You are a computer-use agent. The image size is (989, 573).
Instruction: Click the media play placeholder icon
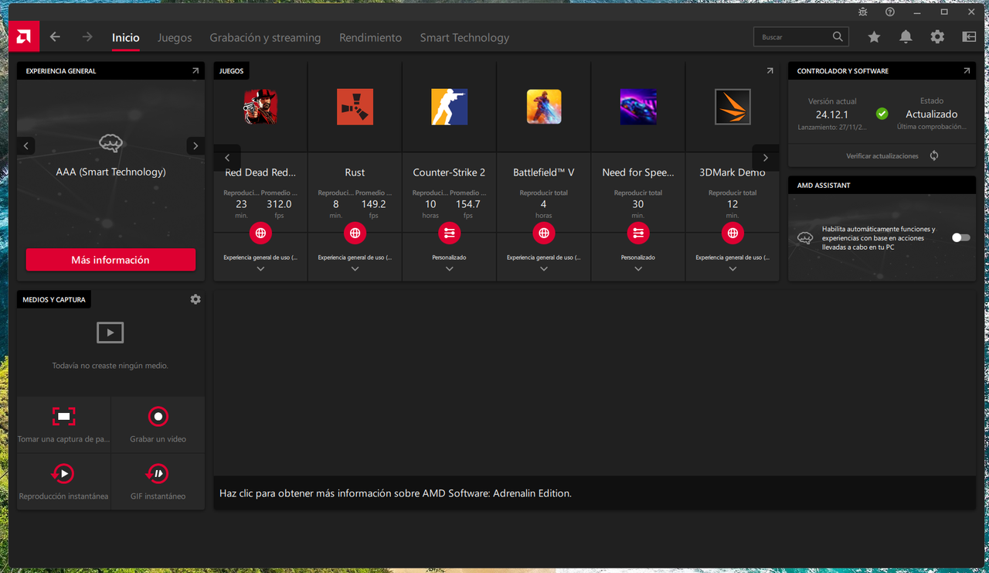[110, 333]
